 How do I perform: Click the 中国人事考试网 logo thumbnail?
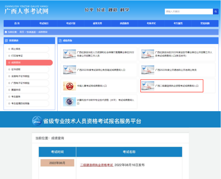[x=69, y=86]
